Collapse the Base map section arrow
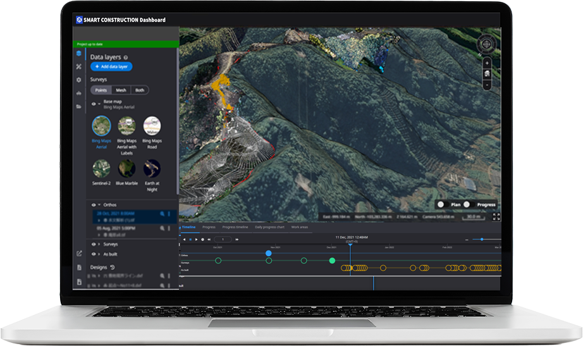This screenshot has height=346, width=583. 99,104
